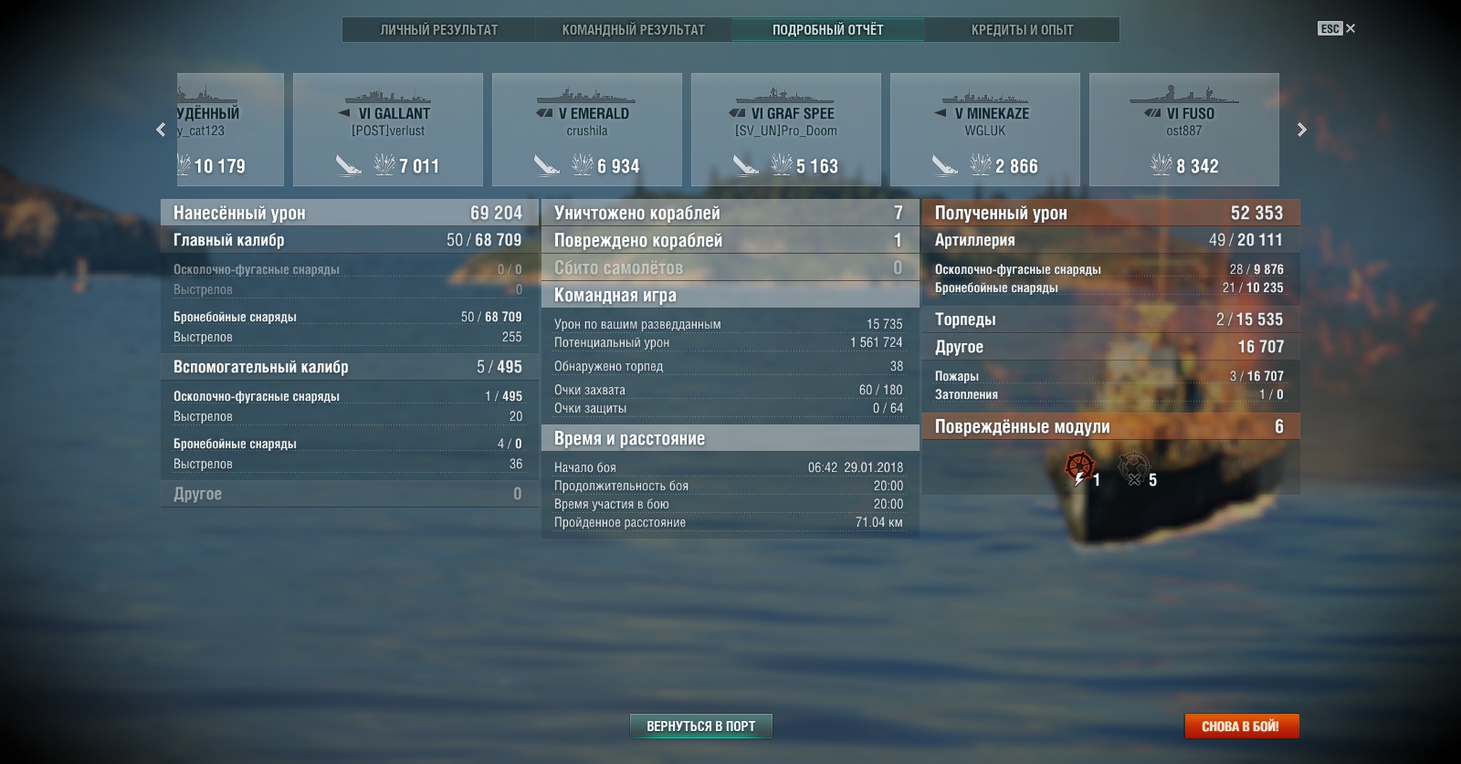The height and width of the screenshot is (764, 1461).
Task: Click the sunk-ship icon on the Gallant card
Action: (x=348, y=165)
